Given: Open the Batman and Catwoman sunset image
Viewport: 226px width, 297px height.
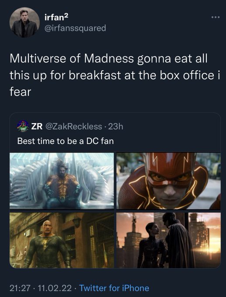Looking at the screenshot, I should pyautogui.click(x=168, y=240).
